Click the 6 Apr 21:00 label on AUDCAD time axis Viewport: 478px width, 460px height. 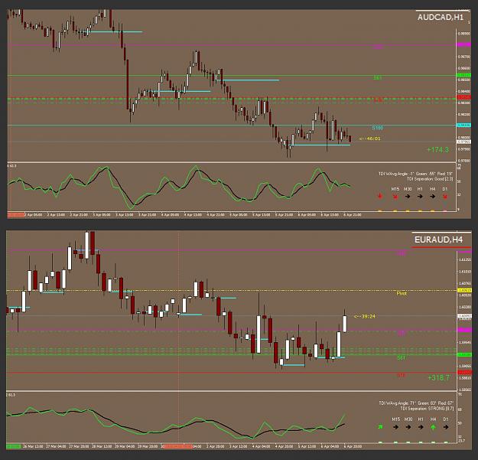pos(353,215)
